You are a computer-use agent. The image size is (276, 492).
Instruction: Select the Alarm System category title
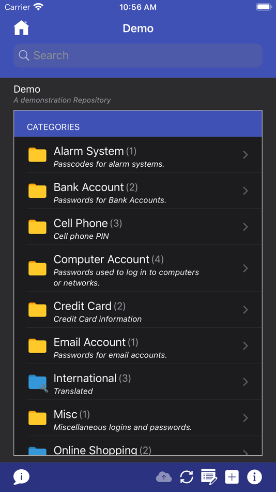tap(89, 151)
